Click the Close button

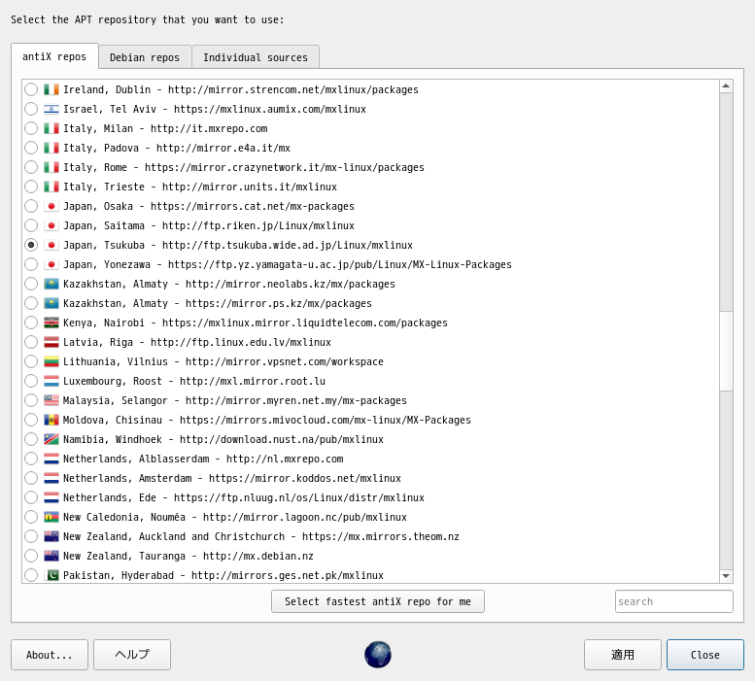pos(704,655)
